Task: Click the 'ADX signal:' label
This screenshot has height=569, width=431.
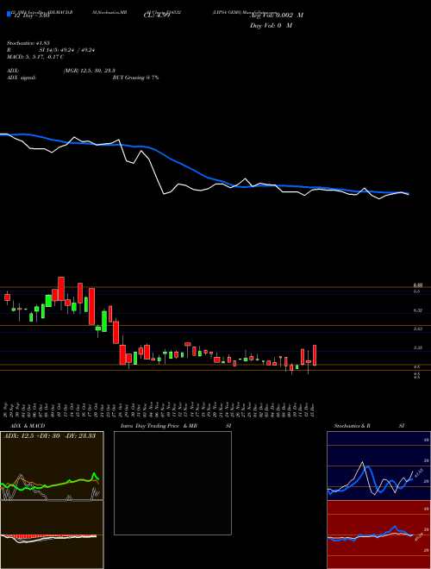Action: tap(22, 78)
